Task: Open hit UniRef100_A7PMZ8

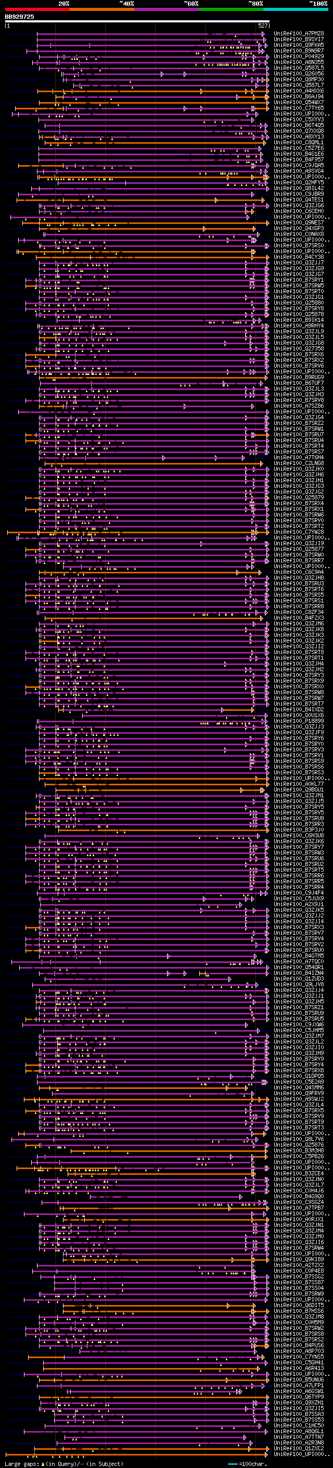Action: tap(299, 34)
